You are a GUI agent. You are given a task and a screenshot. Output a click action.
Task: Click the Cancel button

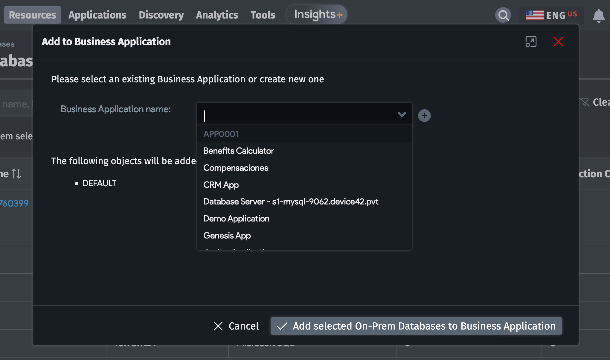click(236, 326)
